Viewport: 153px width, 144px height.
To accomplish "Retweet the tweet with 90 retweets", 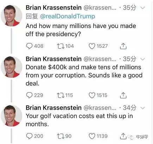I will (x=60, y=136).
